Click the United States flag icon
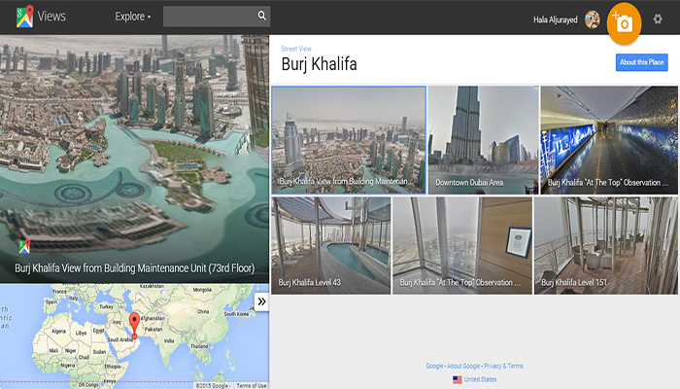The image size is (680, 389). pos(458,379)
